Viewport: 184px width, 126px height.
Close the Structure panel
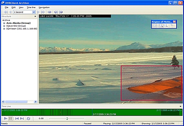[35, 16]
